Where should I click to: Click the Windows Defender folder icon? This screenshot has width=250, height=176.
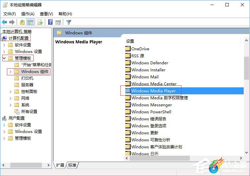tap(128, 63)
